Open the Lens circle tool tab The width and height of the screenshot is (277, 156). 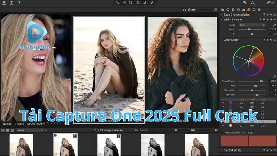coord(238,10)
